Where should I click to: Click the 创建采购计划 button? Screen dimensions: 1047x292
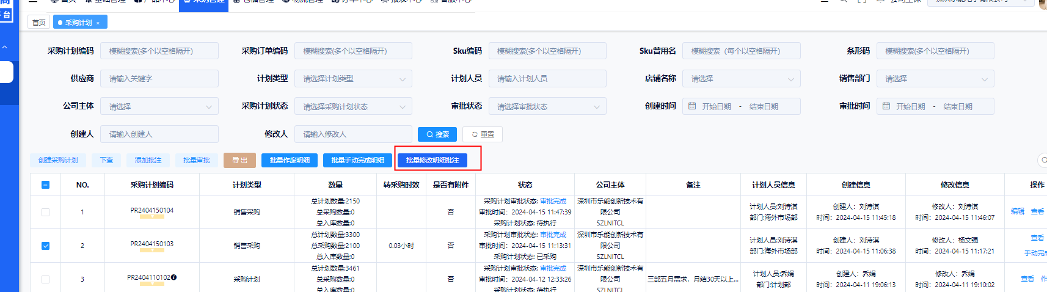point(58,160)
